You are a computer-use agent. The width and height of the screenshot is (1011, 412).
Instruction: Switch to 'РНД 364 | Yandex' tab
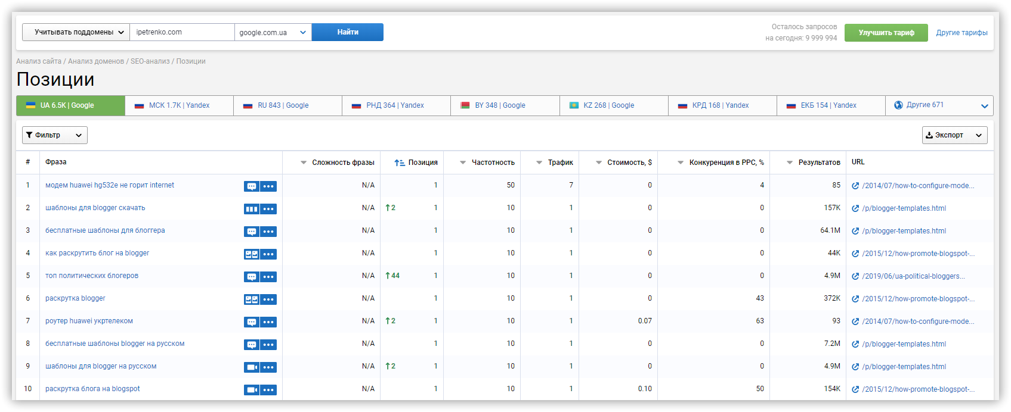click(x=397, y=105)
